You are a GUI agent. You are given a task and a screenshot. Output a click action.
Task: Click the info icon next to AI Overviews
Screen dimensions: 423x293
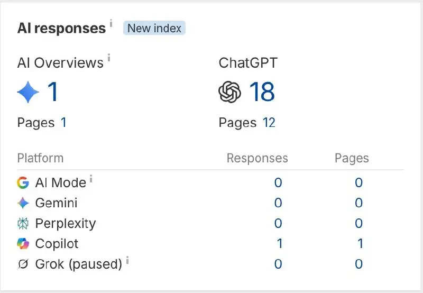coord(109,58)
